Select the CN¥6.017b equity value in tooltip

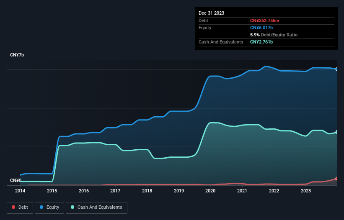(262, 28)
